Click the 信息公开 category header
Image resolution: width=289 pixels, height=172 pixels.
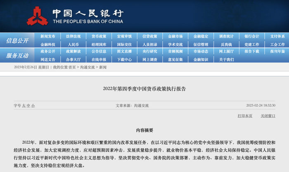tap(17, 40)
